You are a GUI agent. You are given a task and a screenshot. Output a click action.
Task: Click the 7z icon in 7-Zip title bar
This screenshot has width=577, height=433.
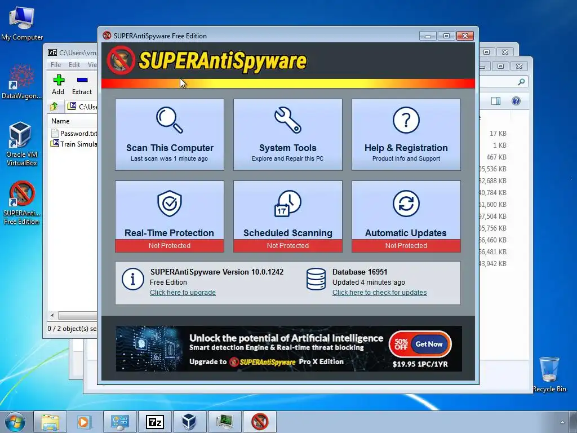(x=52, y=52)
